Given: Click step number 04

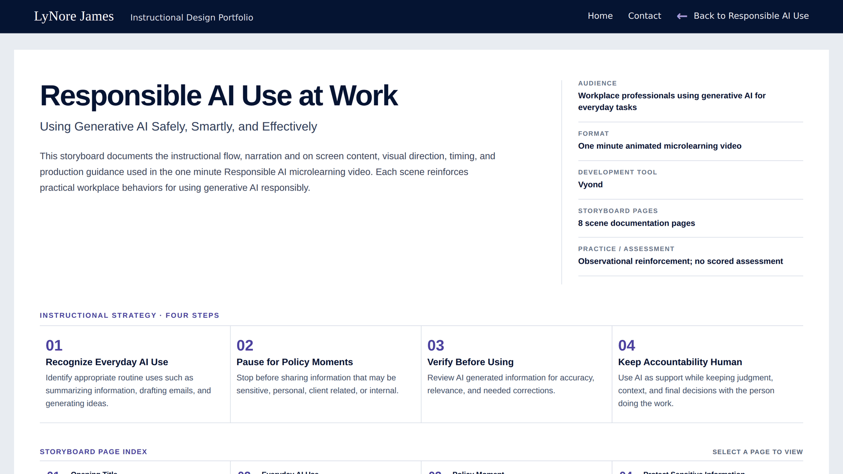Looking at the screenshot, I should tap(627, 345).
